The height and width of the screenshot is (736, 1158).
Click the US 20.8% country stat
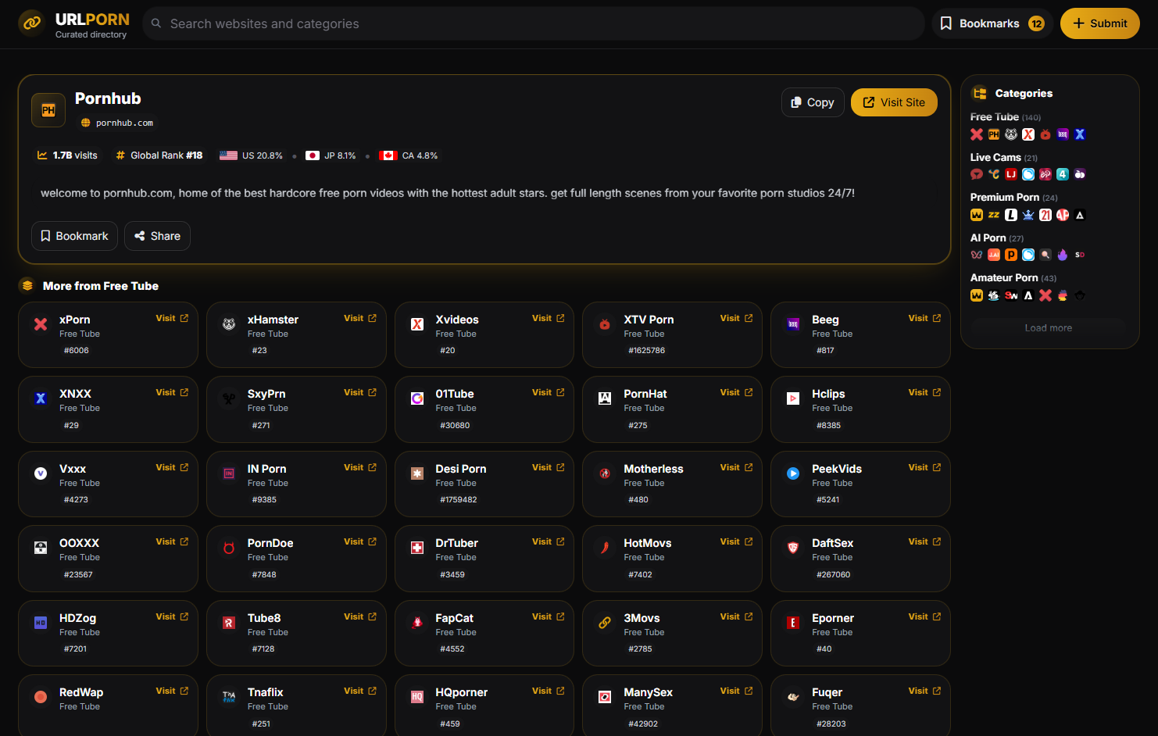(x=251, y=155)
